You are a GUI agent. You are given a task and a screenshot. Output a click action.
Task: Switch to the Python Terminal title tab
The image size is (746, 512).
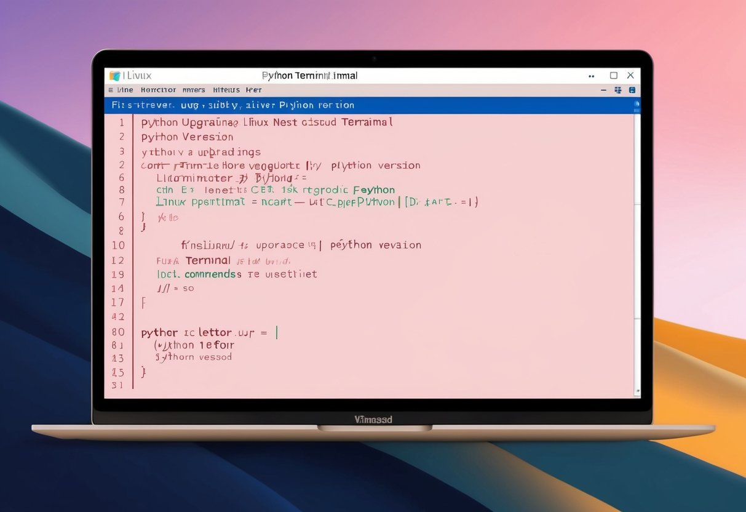click(x=310, y=75)
